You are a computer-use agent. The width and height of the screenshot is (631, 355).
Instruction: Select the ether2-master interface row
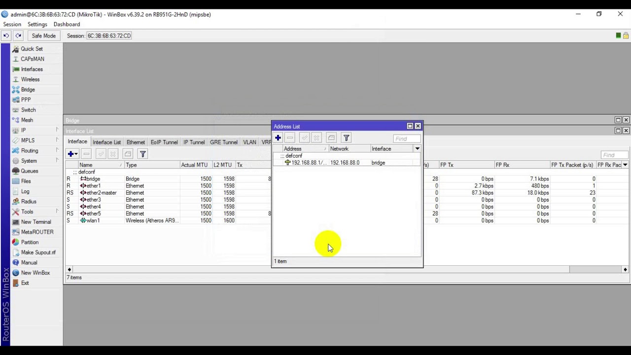(169, 193)
